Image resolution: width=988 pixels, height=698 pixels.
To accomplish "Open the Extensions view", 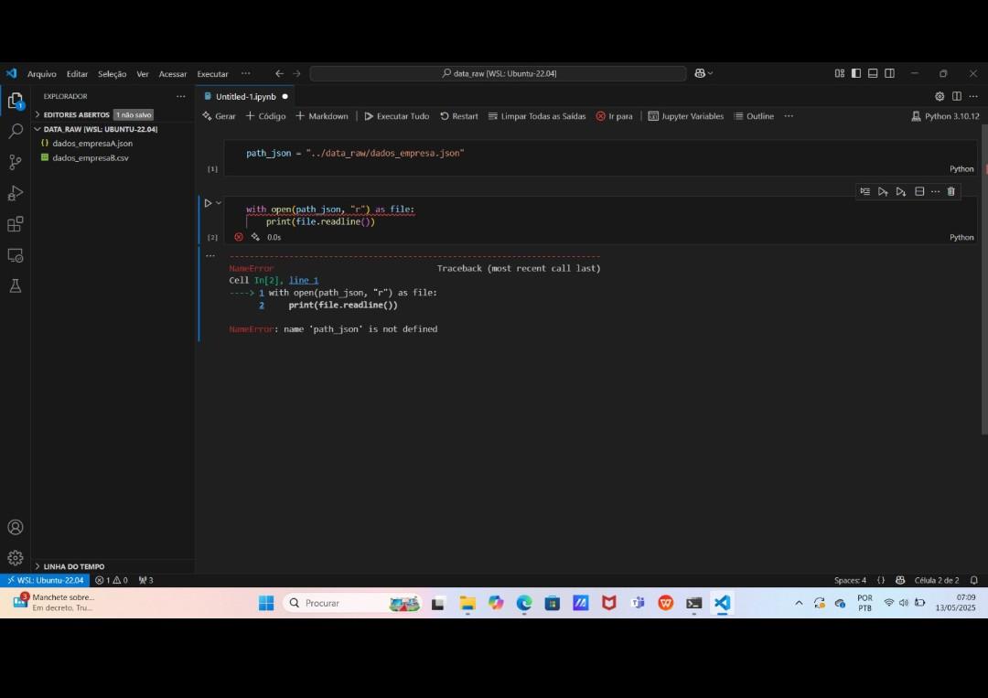I will click(x=16, y=223).
